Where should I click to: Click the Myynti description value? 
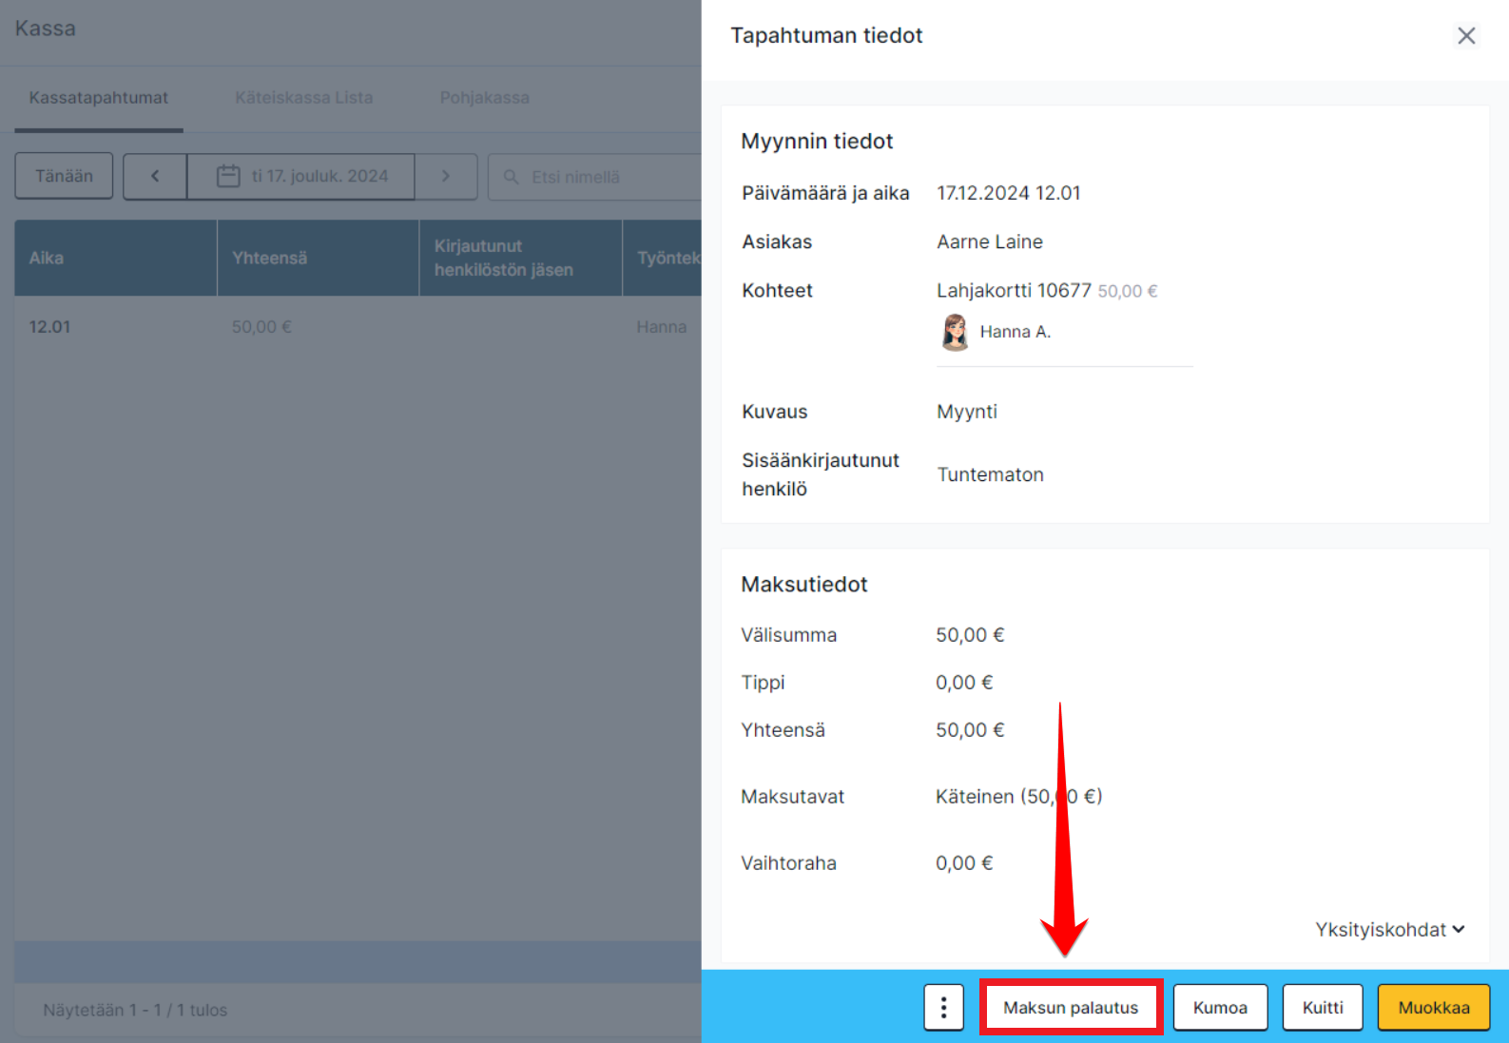click(x=967, y=412)
